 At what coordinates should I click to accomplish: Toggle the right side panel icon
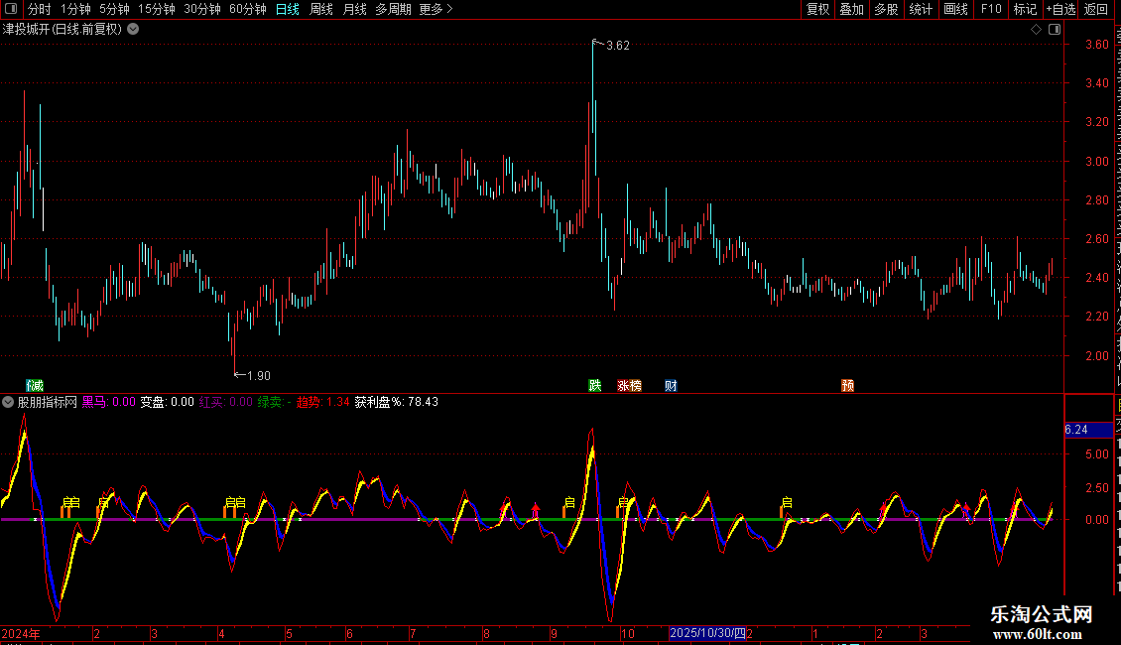tap(1055, 30)
